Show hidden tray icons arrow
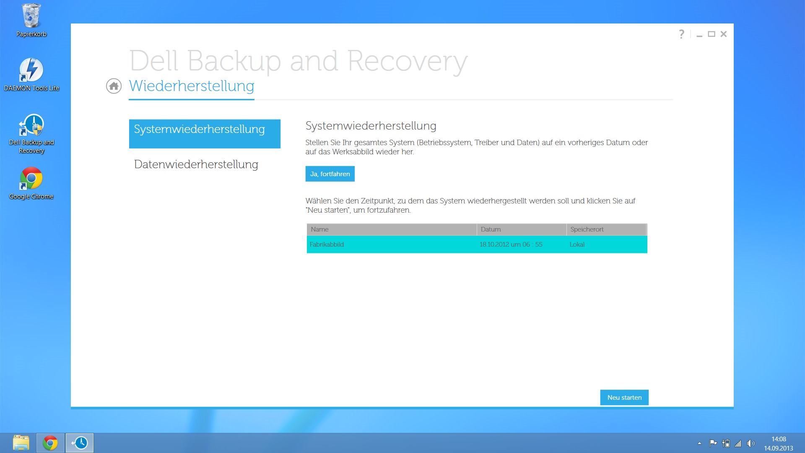 coord(699,443)
